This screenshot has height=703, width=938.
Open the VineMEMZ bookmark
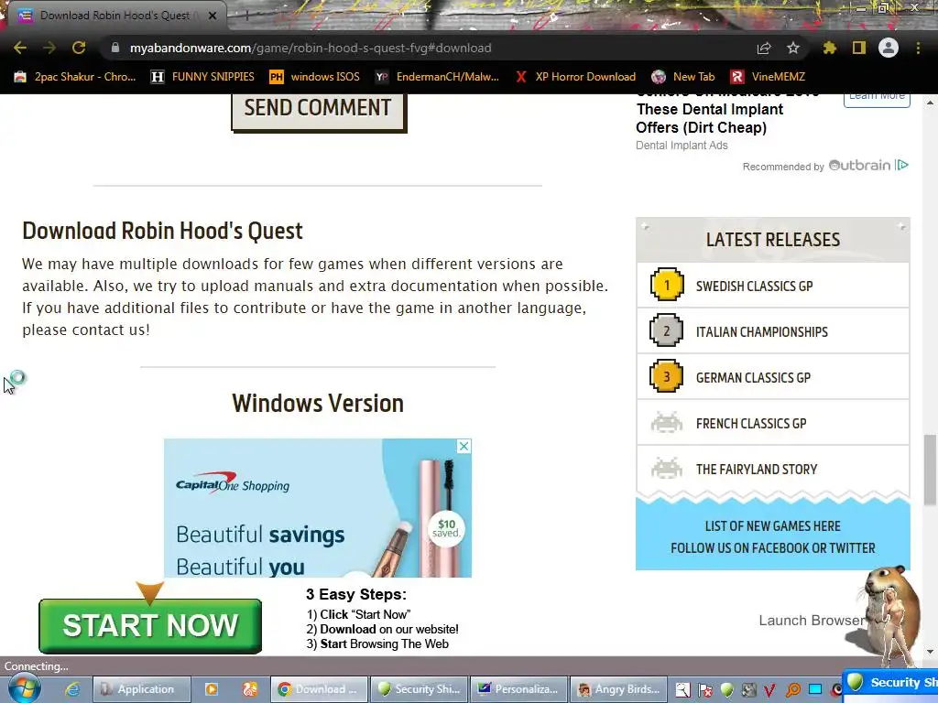(x=769, y=77)
